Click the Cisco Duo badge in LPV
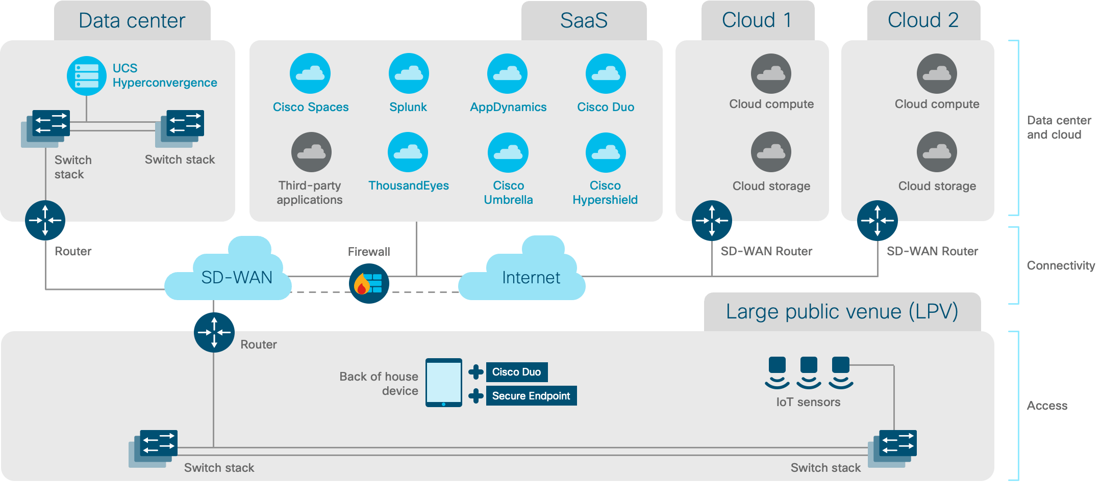This screenshot has height=482, width=1102. [517, 372]
